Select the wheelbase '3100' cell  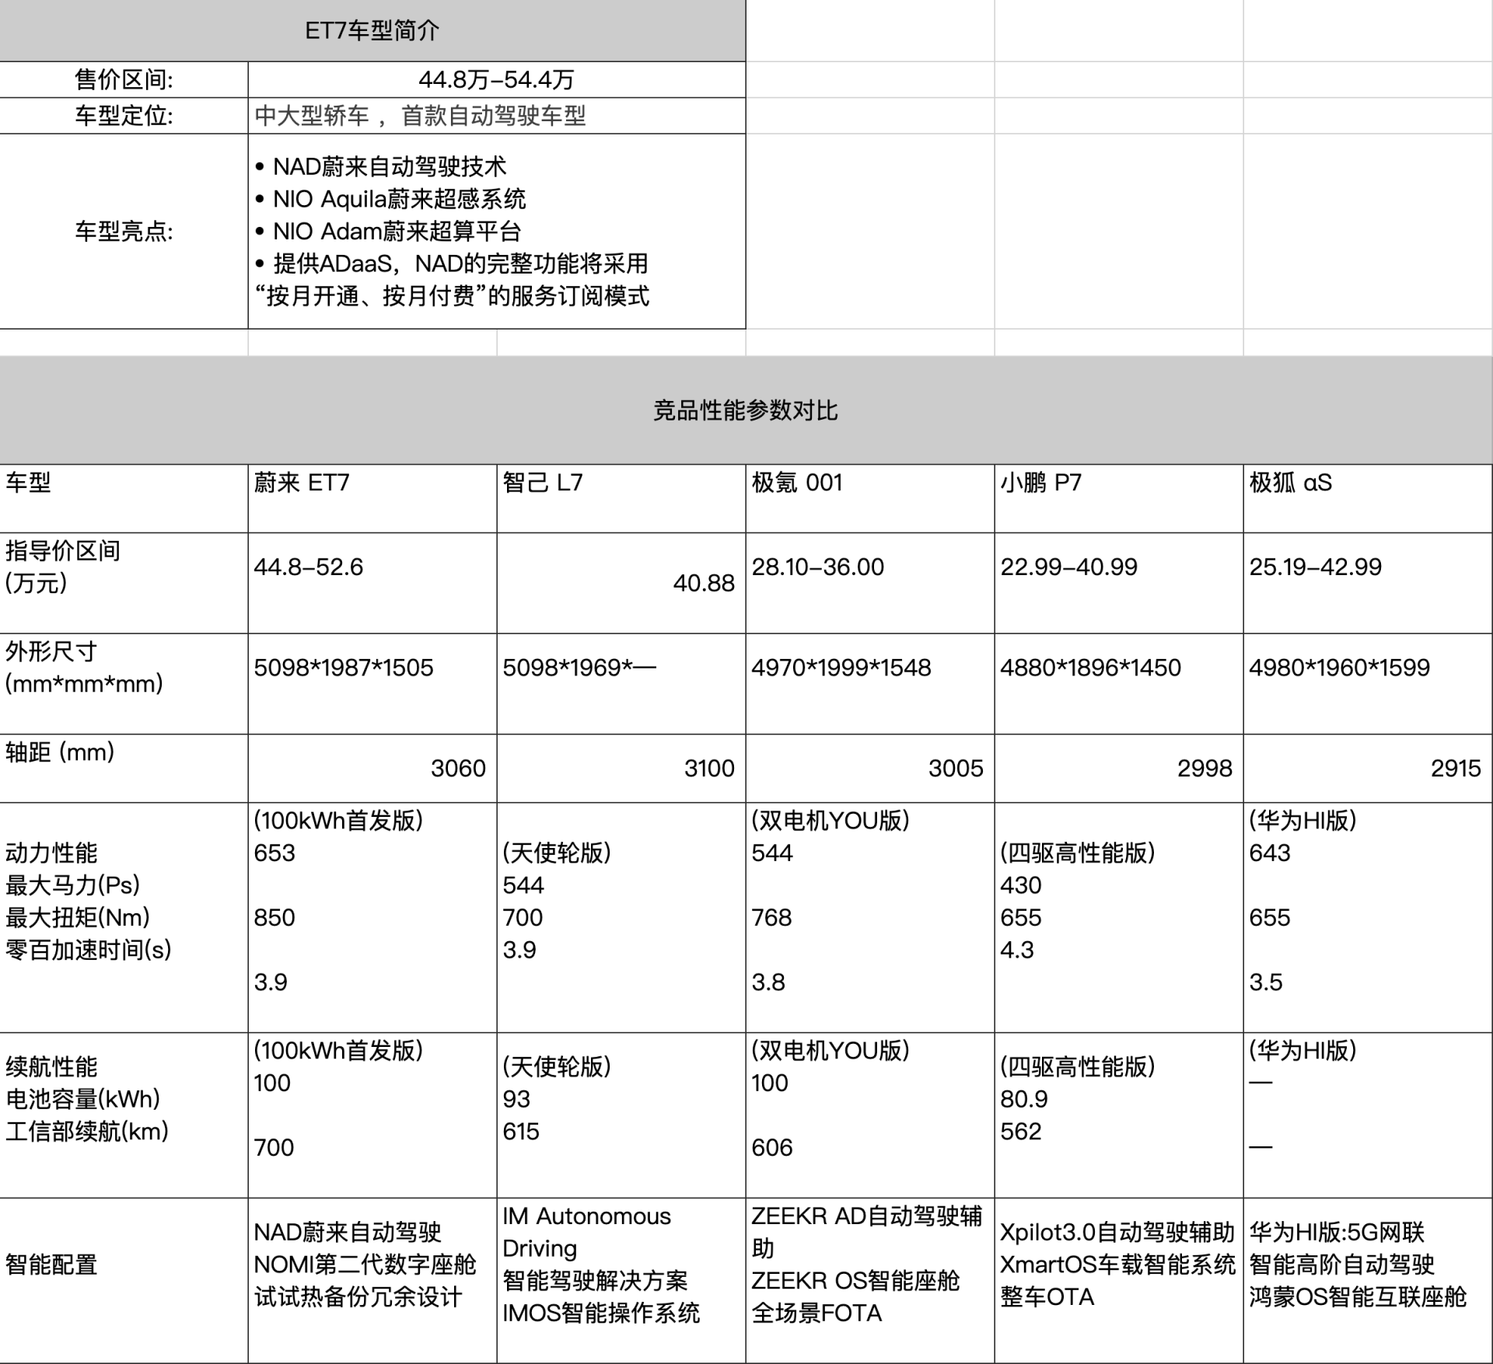coord(621,768)
